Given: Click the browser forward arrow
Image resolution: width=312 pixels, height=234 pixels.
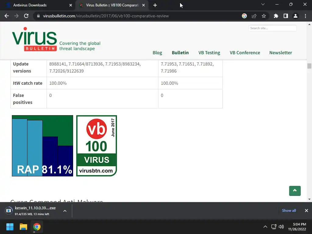Looking at the screenshot, I should click(16, 16).
